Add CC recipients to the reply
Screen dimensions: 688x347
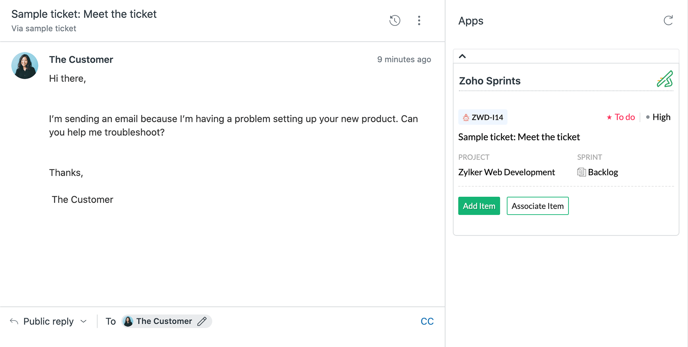(427, 321)
